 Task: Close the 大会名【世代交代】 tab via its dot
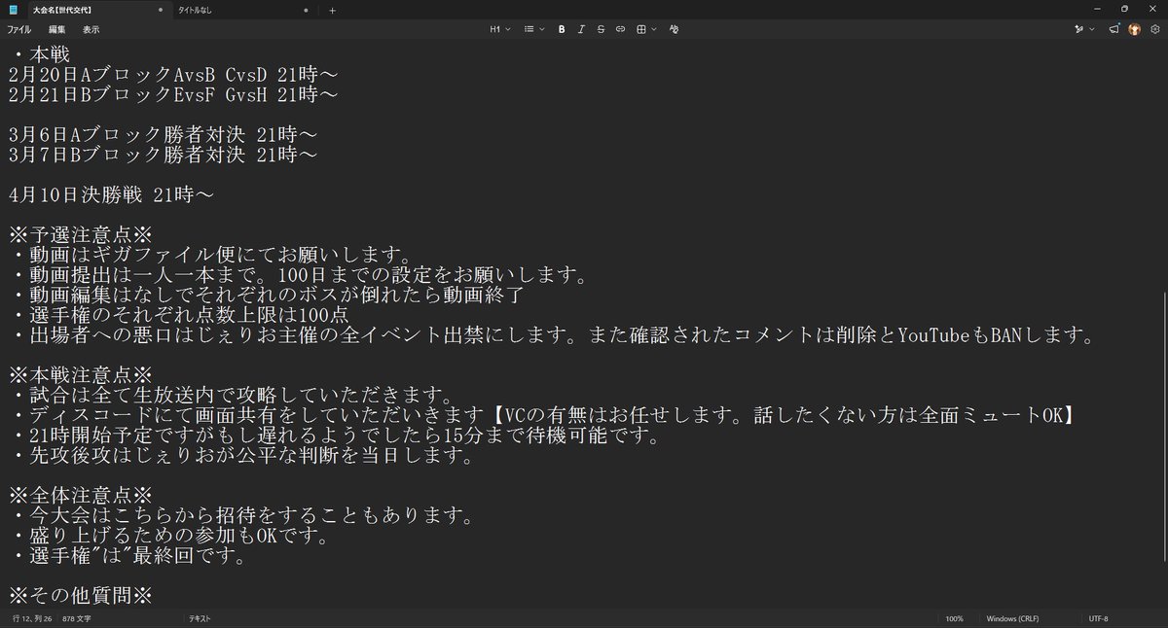coord(159,10)
